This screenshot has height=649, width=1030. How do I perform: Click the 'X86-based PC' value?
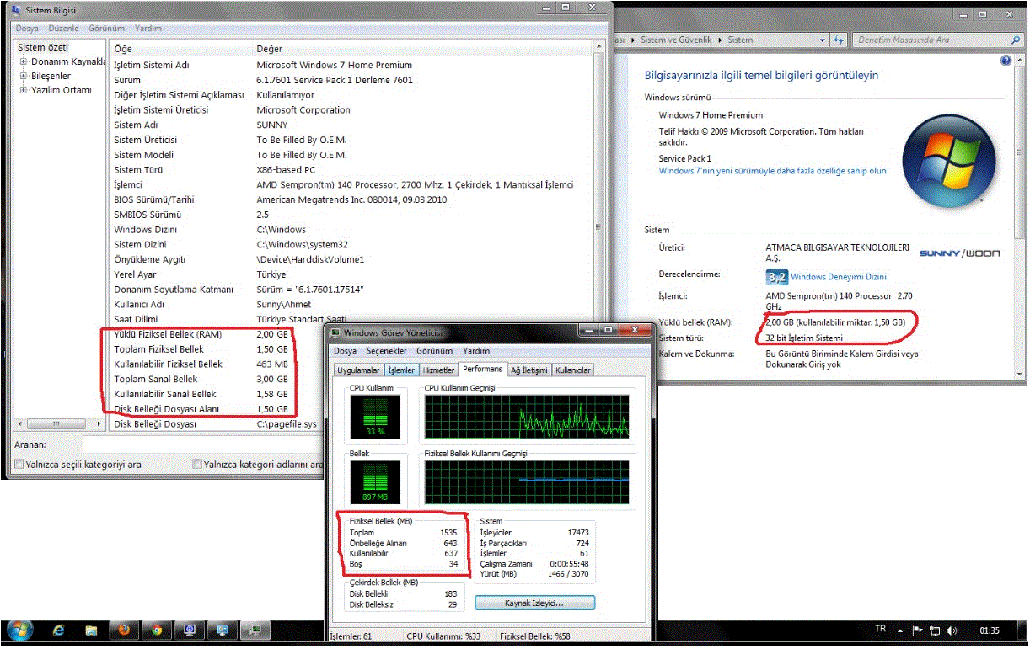click(x=287, y=169)
